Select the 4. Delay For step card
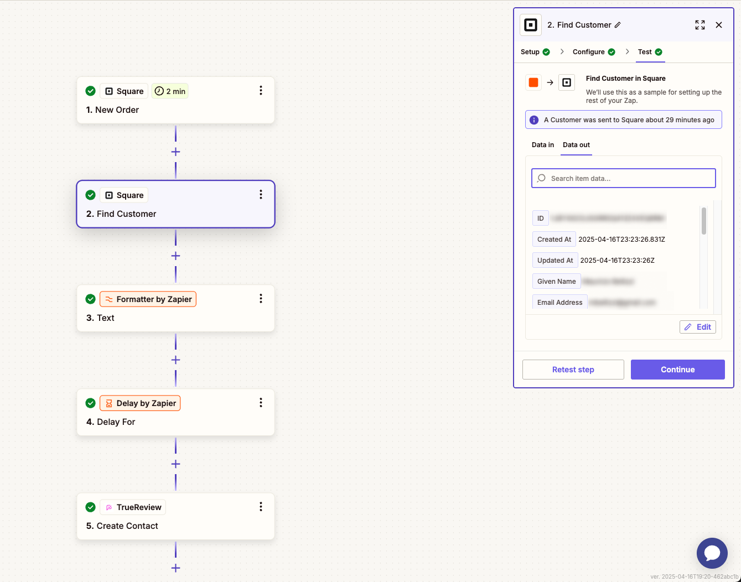Image resolution: width=741 pixels, height=582 pixels. click(175, 412)
